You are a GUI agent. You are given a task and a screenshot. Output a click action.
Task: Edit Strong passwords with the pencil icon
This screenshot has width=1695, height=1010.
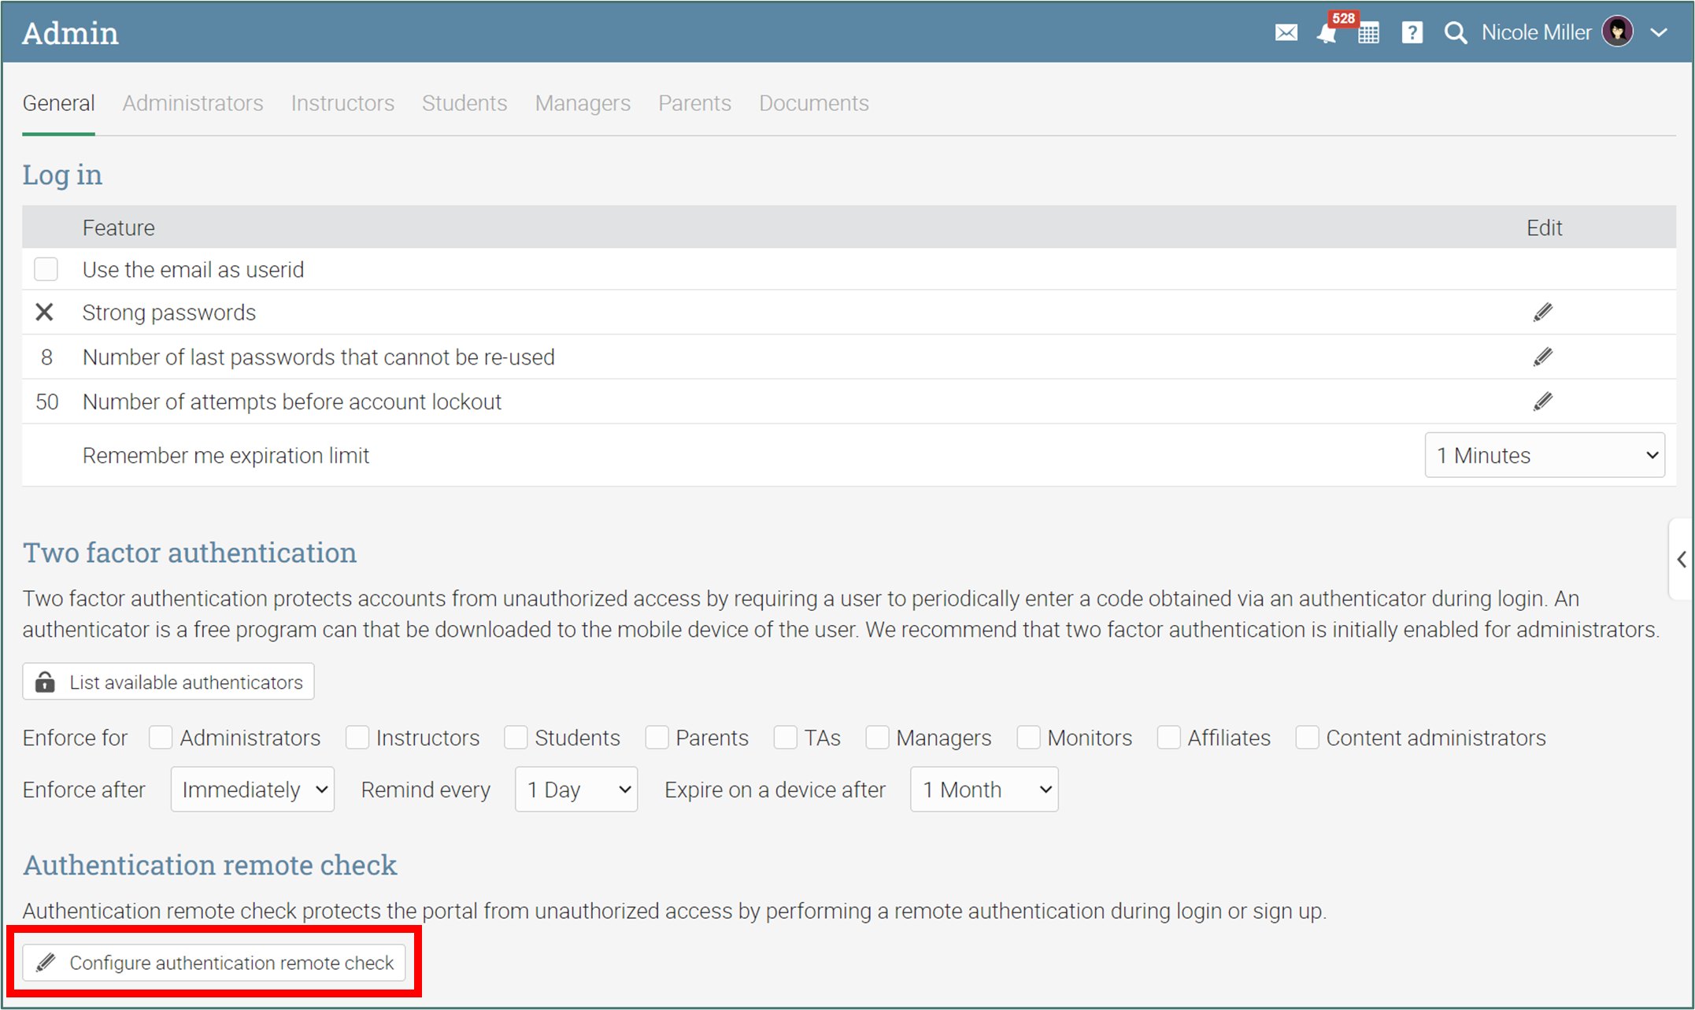click(1542, 313)
